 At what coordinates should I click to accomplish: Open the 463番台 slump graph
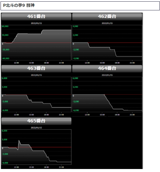click(x=36, y=94)
